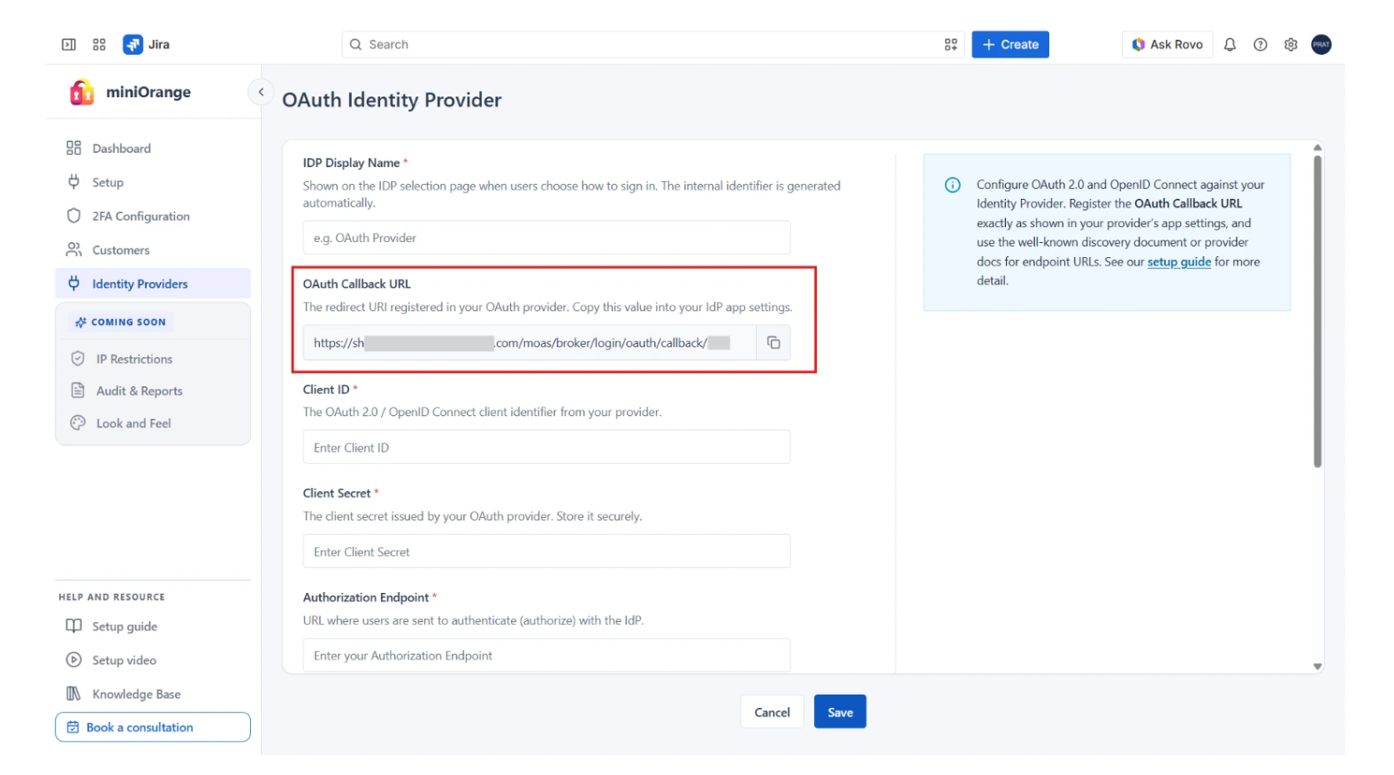
Task: Click the OAuth Identity Provider heading
Action: 392,100
